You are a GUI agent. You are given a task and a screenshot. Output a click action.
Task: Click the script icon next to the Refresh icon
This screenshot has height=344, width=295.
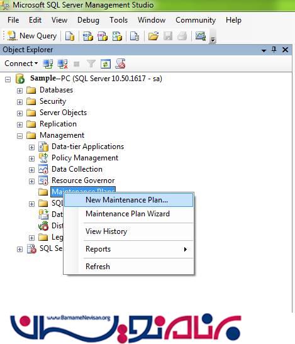120,64
